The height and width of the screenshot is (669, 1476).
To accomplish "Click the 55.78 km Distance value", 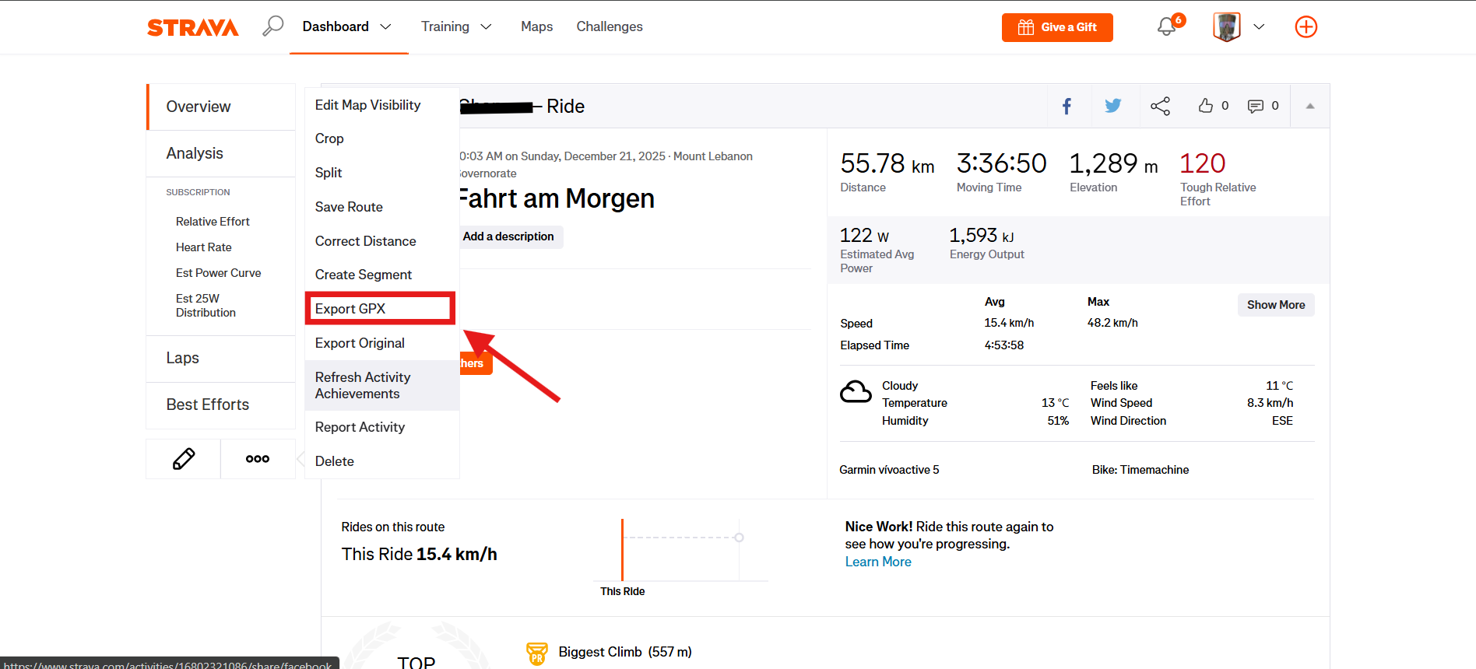I will (x=887, y=163).
